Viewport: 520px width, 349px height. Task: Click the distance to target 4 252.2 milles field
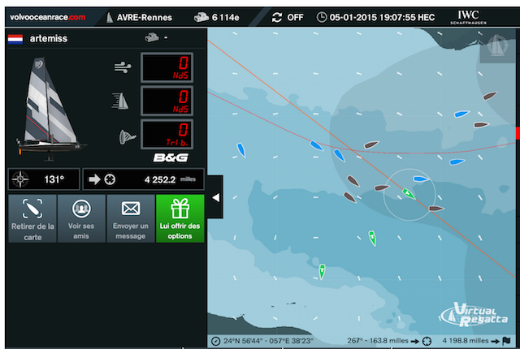143,179
